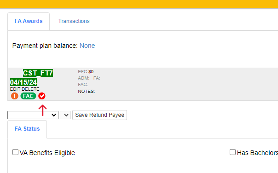Open the small narrow dropdown
278x173 pixels.
[x=65, y=115]
